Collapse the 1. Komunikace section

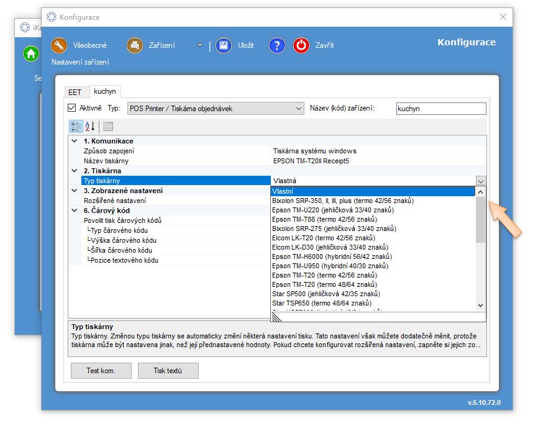click(75, 141)
